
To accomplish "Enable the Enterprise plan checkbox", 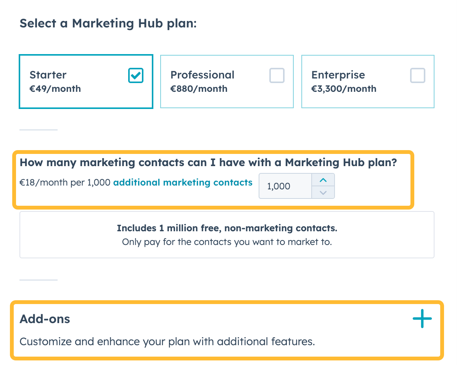I will point(417,76).
